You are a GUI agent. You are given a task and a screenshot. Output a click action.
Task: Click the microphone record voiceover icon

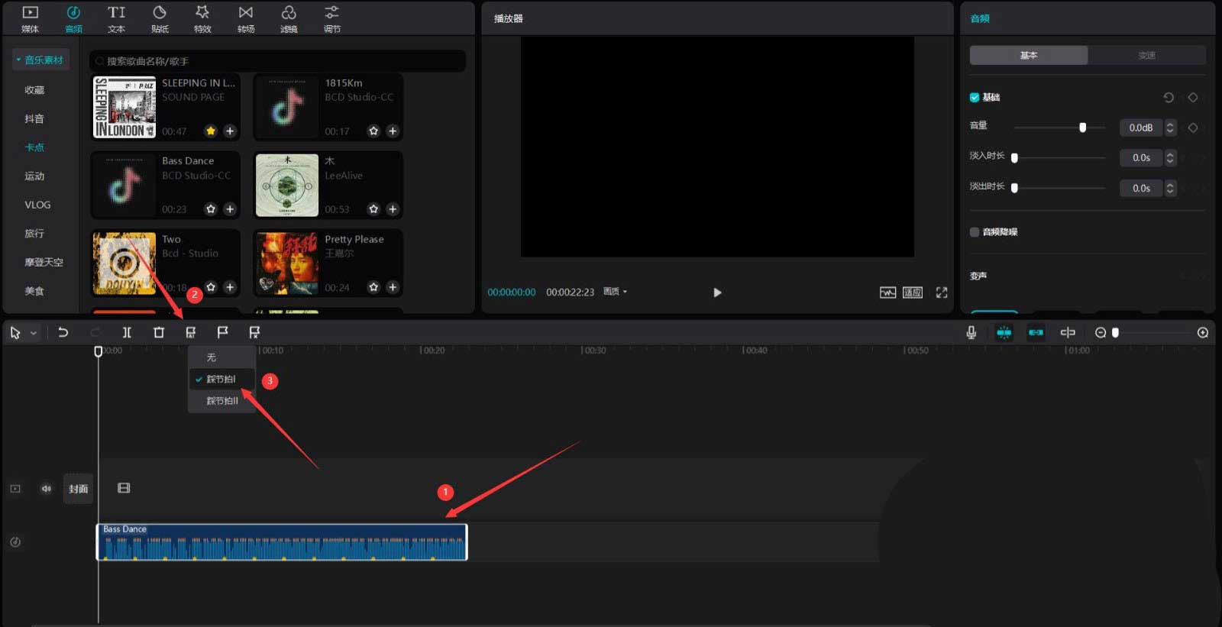pos(971,333)
